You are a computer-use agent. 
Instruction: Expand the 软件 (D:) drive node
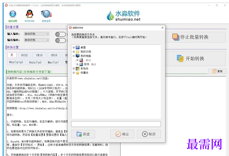(77, 64)
